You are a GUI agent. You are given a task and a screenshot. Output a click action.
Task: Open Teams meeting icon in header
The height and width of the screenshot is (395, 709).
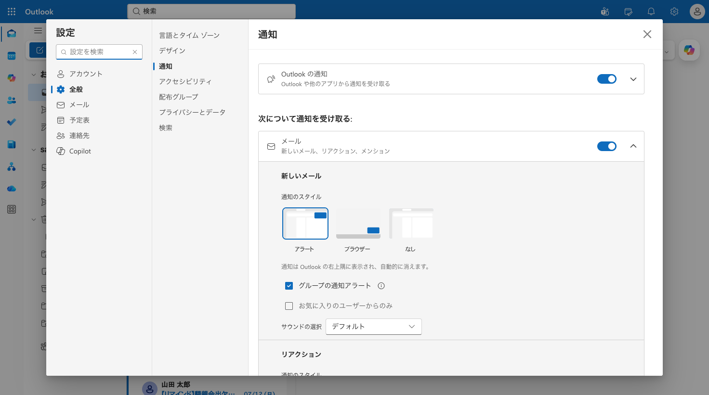[605, 12]
